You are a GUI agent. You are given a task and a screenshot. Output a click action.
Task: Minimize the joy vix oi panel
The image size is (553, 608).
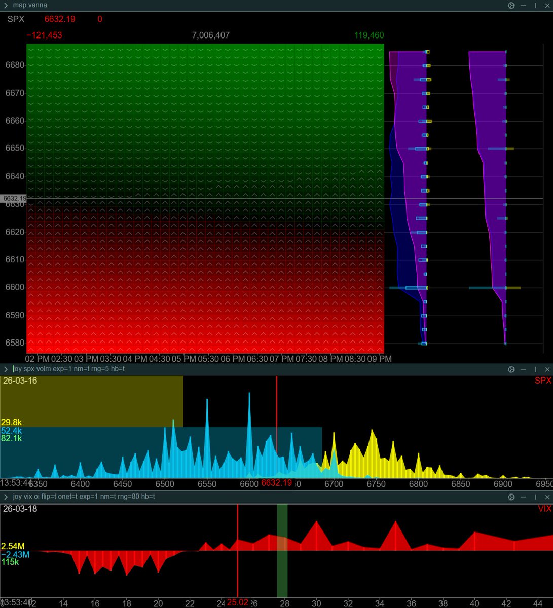point(523,497)
